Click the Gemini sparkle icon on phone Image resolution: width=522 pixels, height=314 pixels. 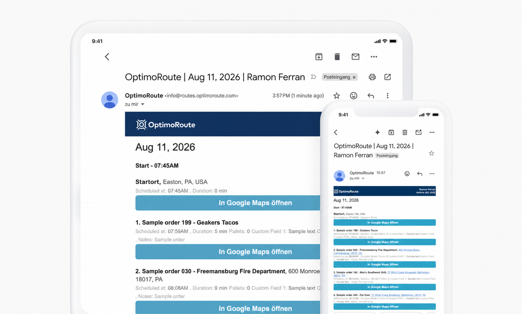[x=377, y=132]
